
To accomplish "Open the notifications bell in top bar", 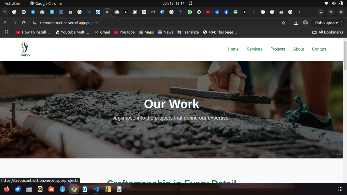I will point(191,3).
